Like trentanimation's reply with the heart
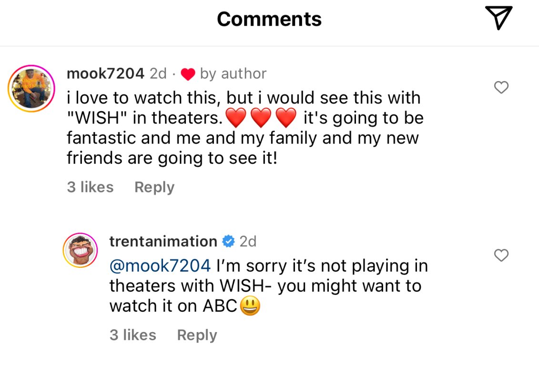Screen dimensions: 539x366 (x=501, y=255)
